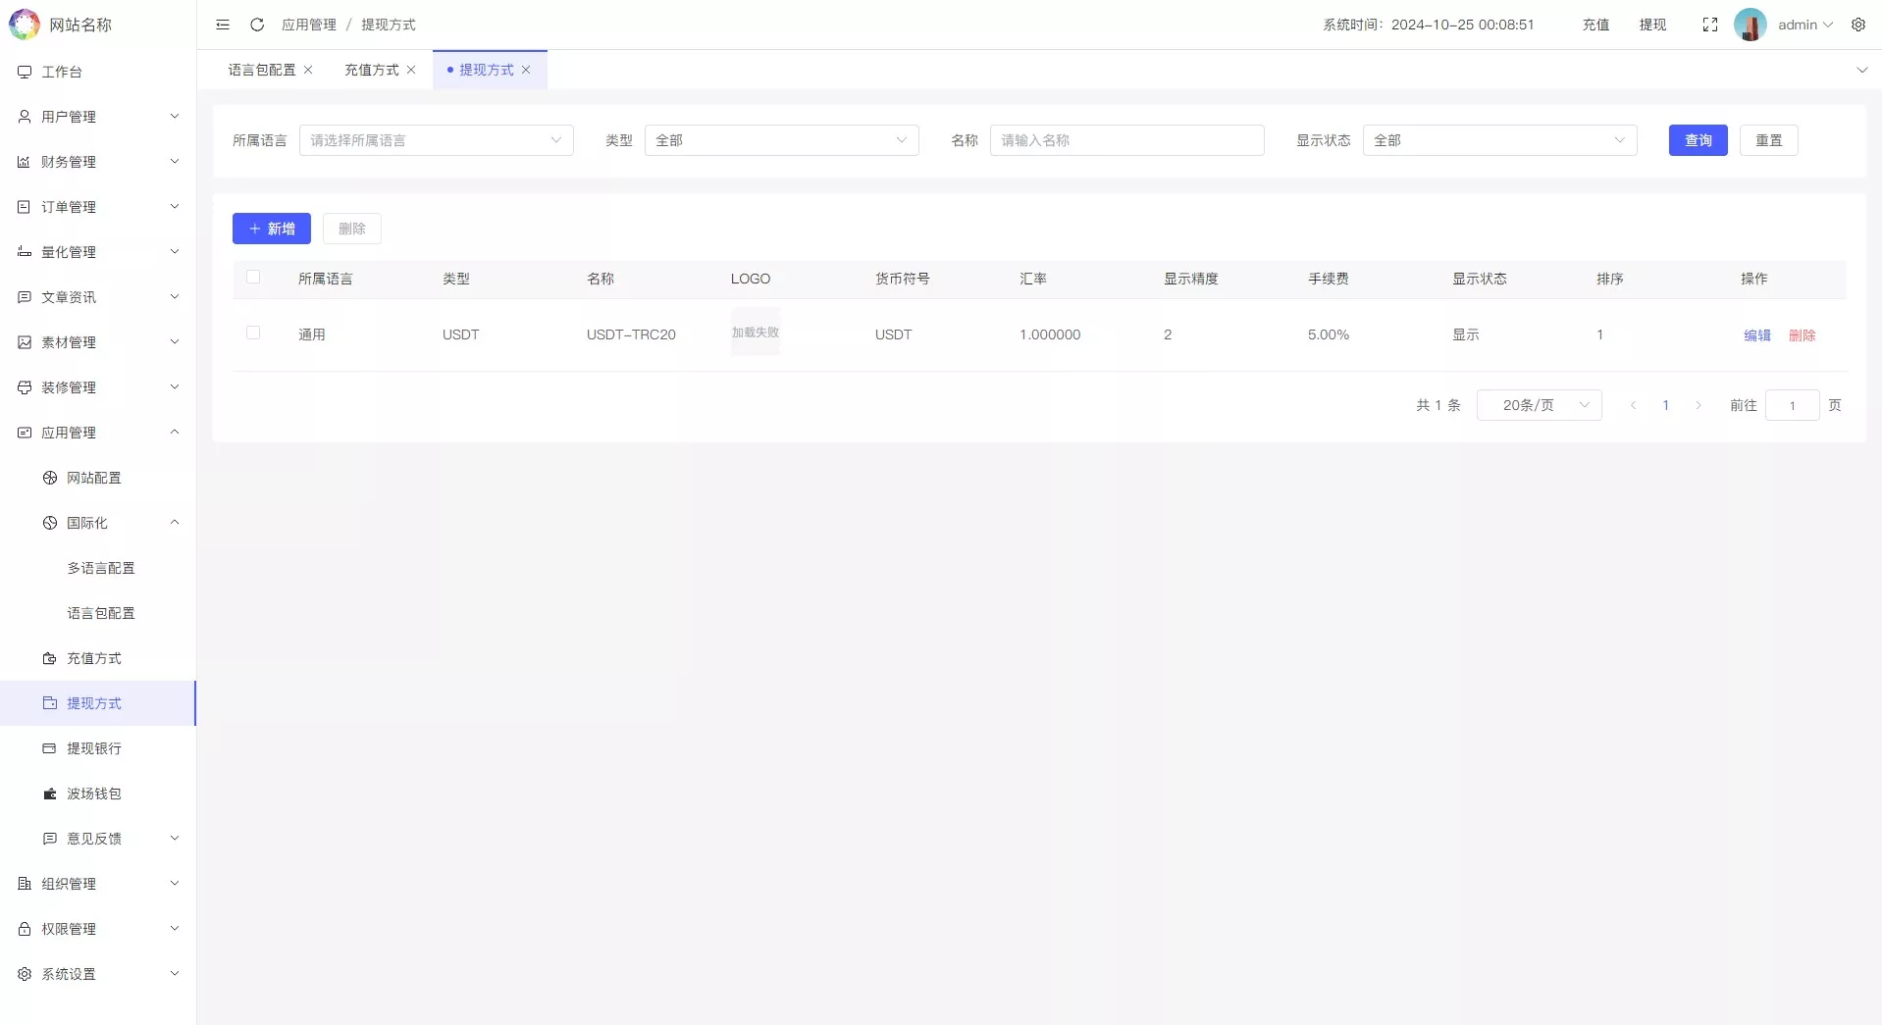Image resolution: width=1882 pixels, height=1025 pixels.
Task: Toggle the select-all checkbox in table header
Action: pos(253,277)
